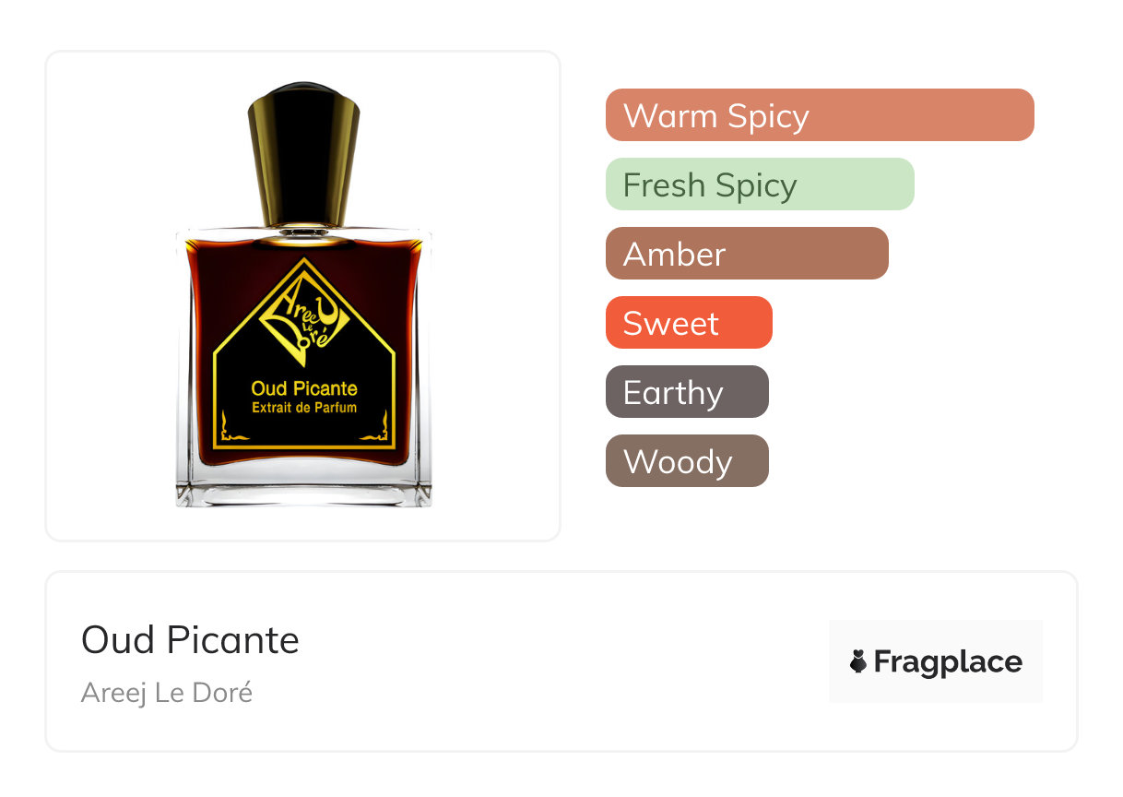
Task: Pick the Earthy accord bar
Action: tap(687, 392)
